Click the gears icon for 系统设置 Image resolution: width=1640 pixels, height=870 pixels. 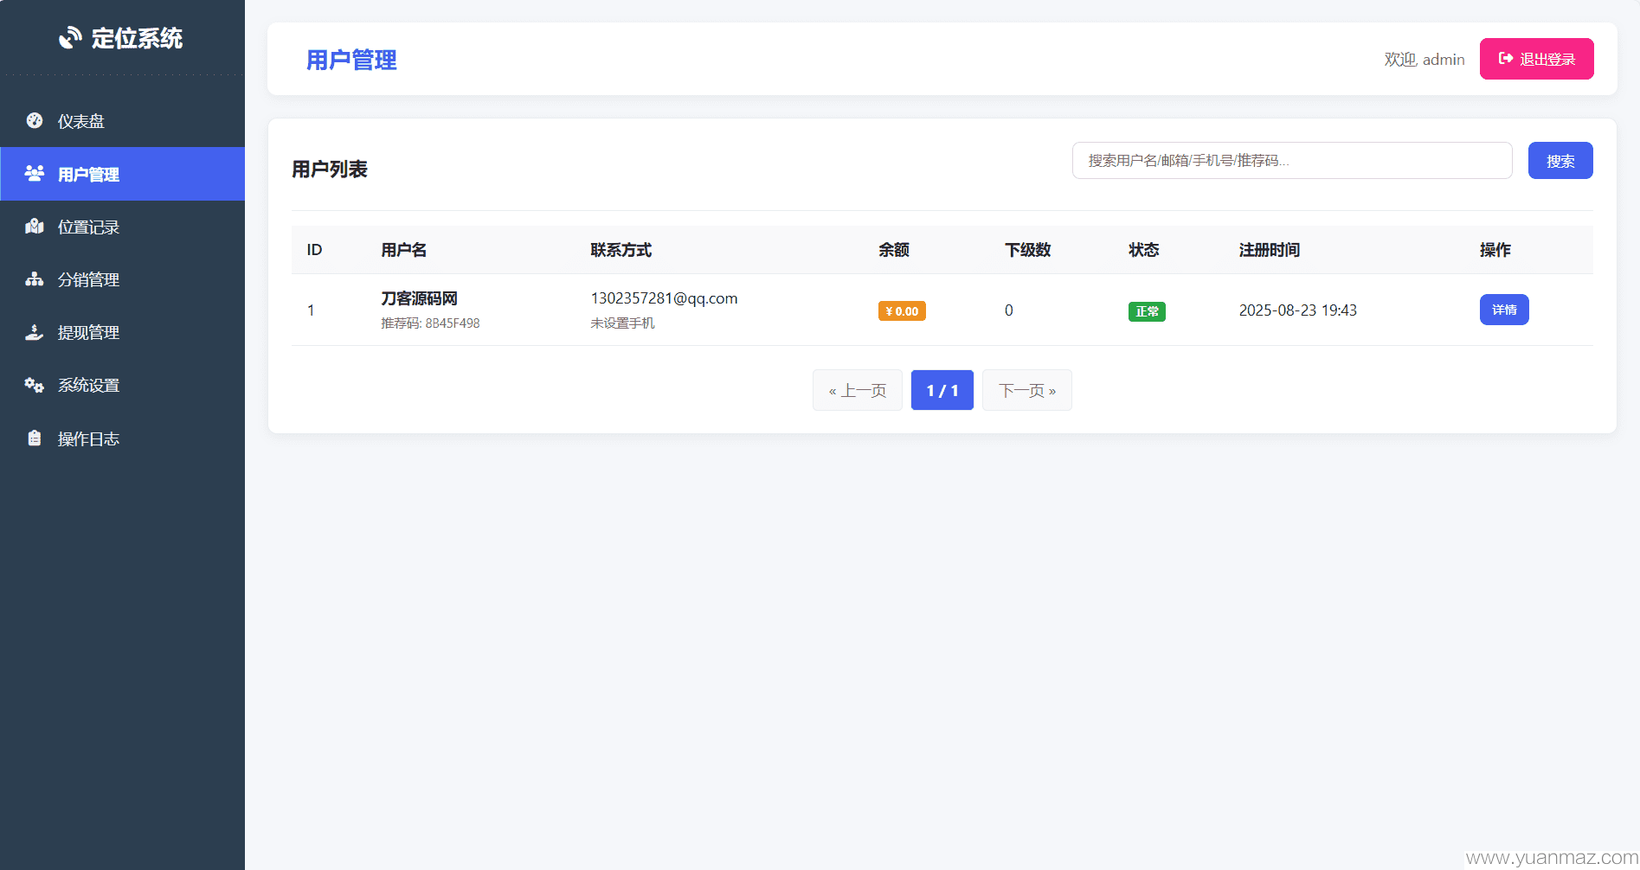tap(35, 385)
